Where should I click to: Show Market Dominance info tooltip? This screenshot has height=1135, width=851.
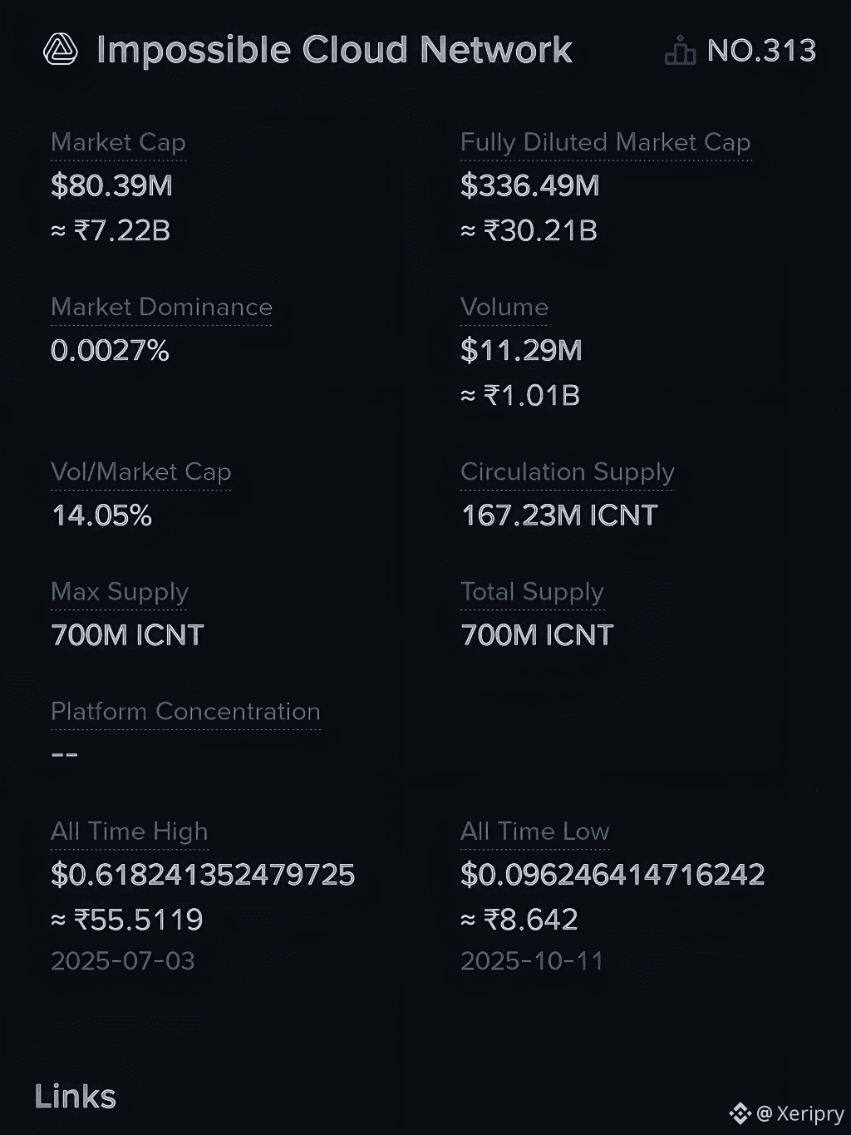(x=161, y=307)
